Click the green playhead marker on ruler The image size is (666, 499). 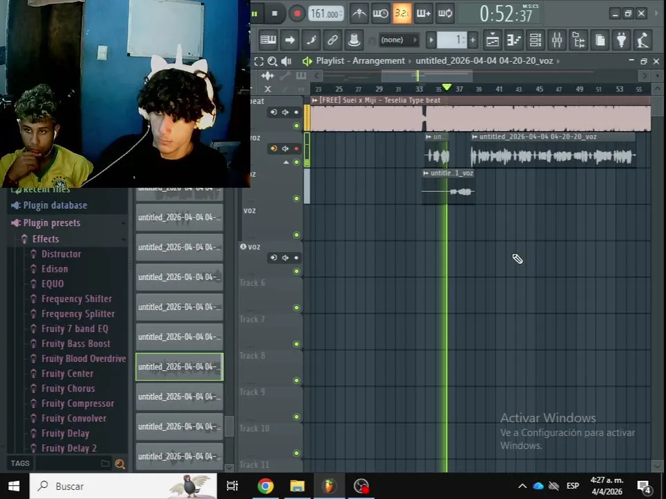(446, 87)
